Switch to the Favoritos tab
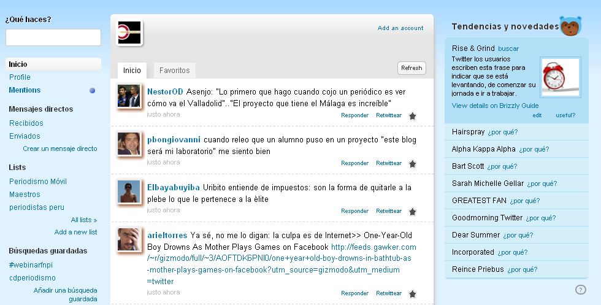The height and width of the screenshot is (305, 601). tap(175, 71)
